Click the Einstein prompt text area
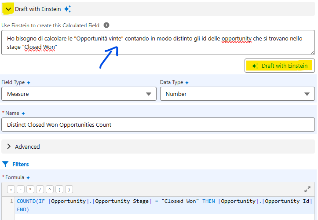The image size is (318, 220). tap(158, 43)
